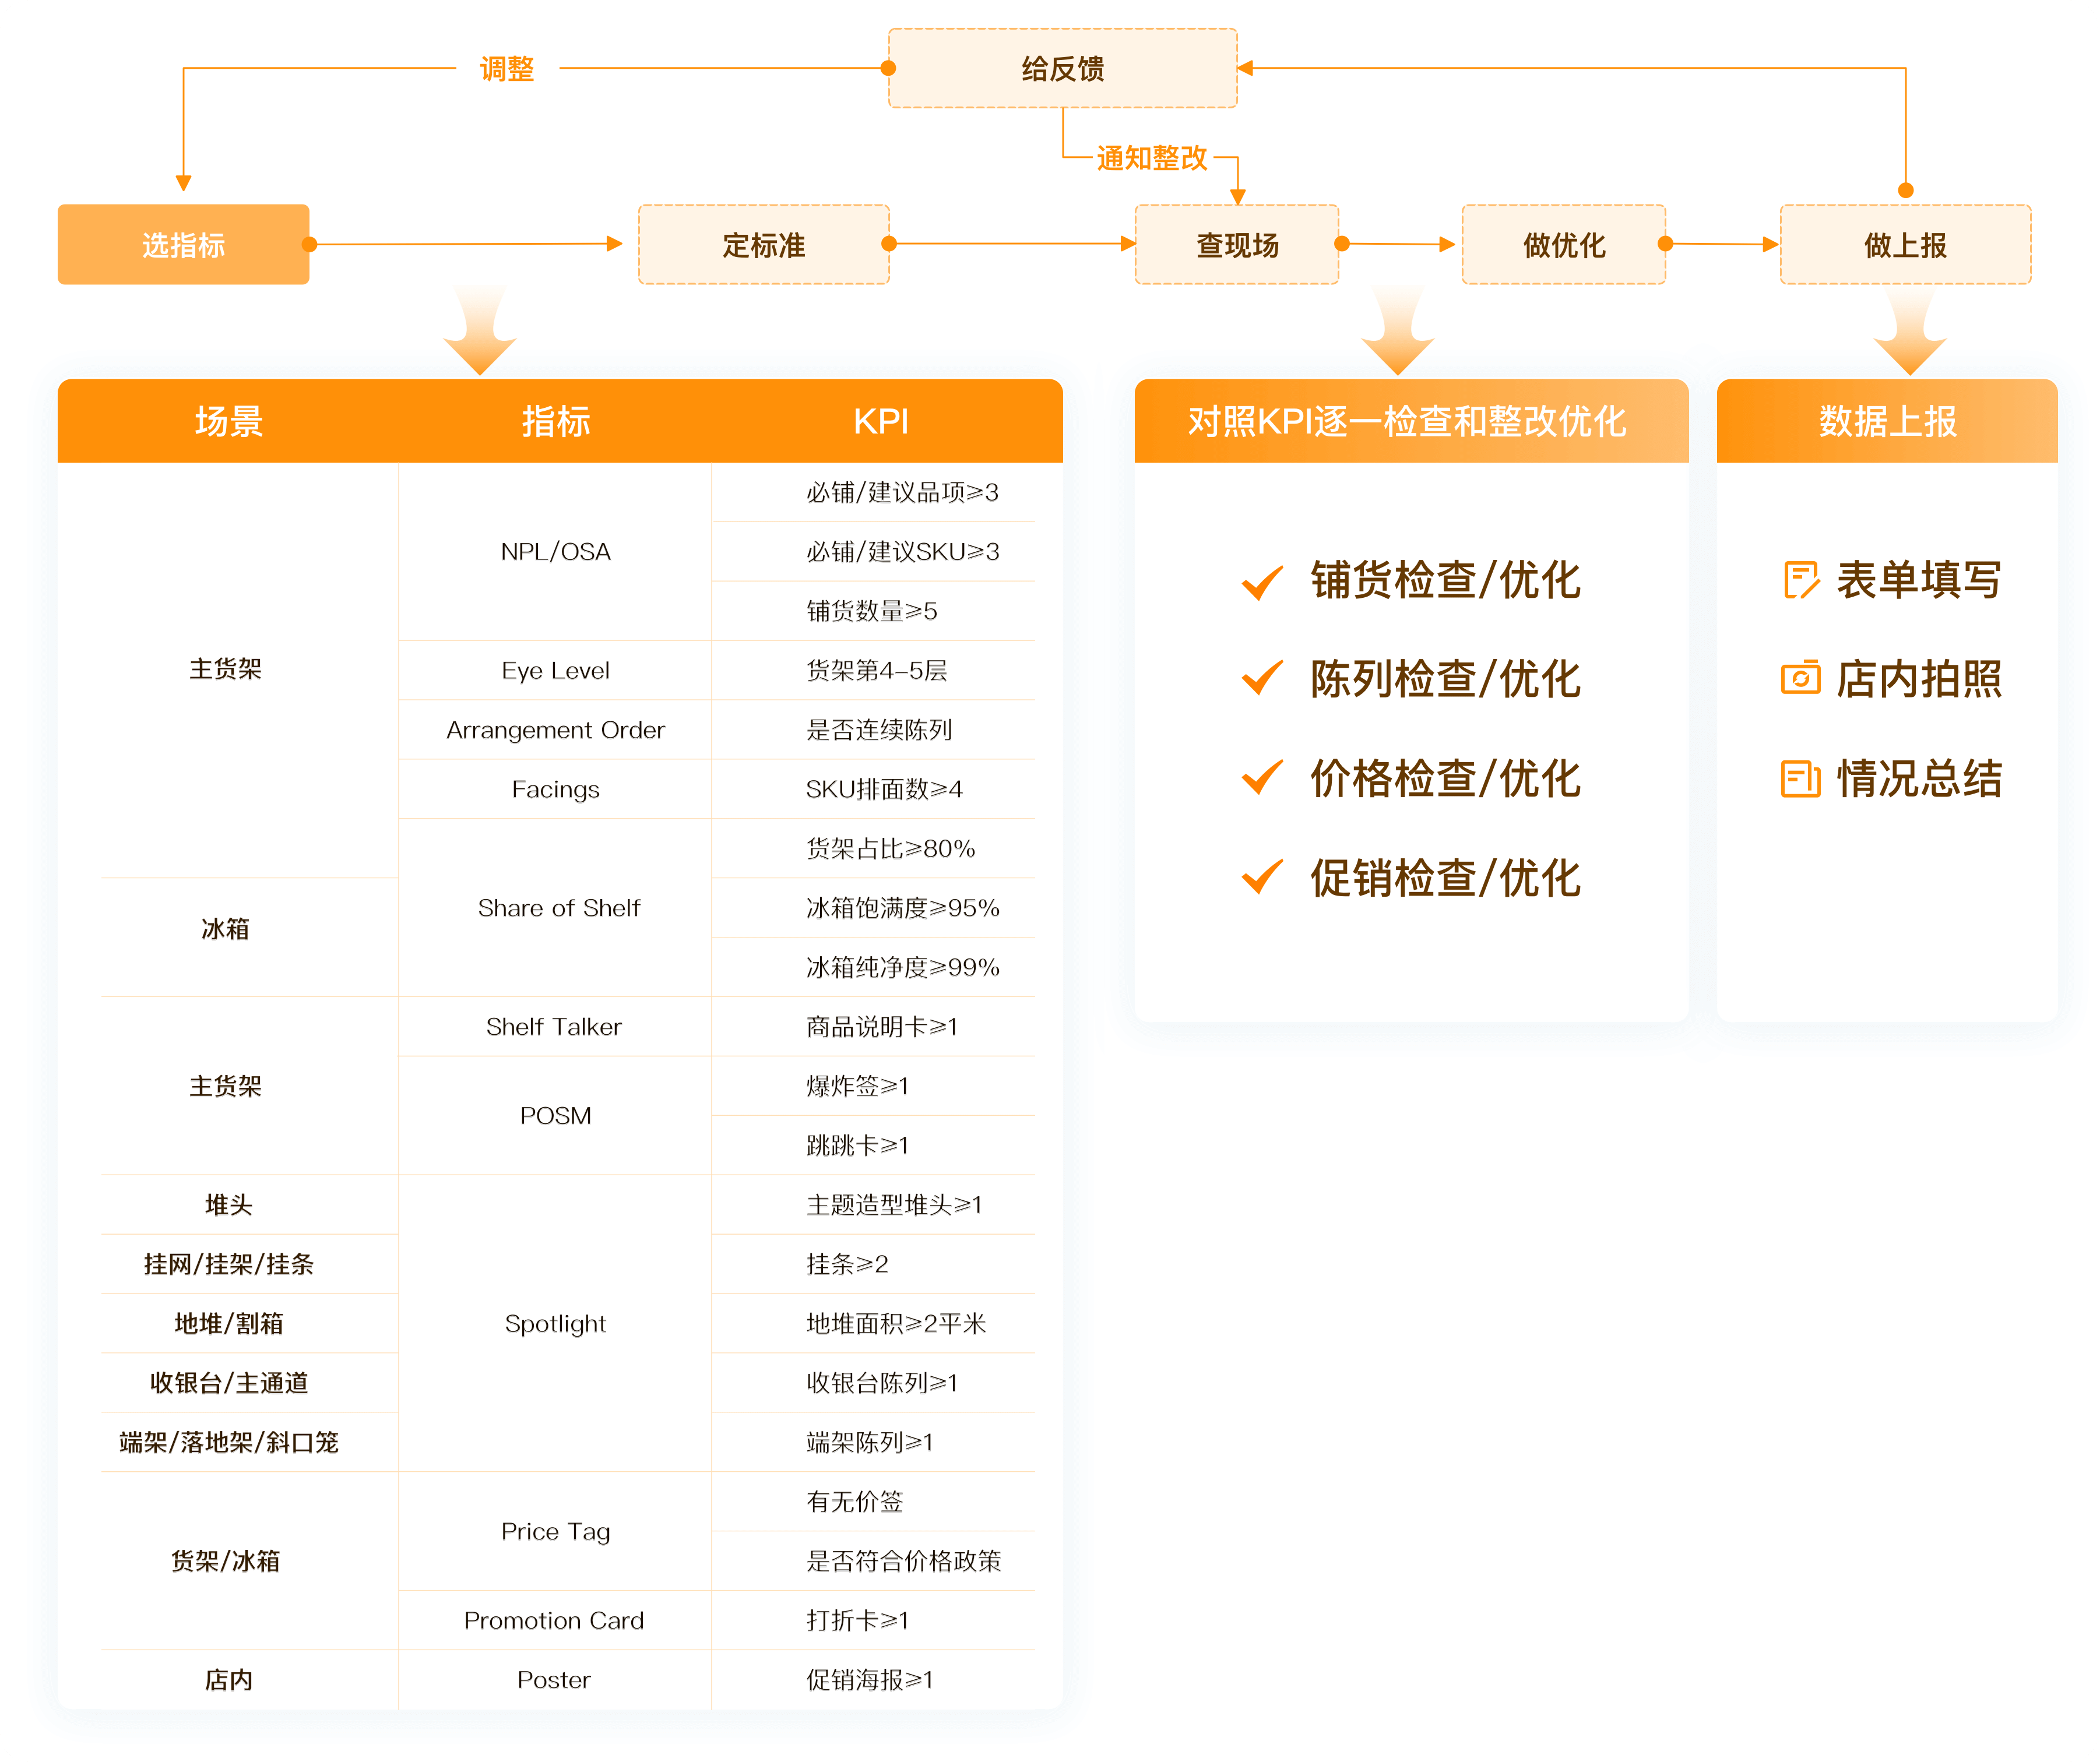Click the 场景 column header
Screen dimensions: 2100x1762
[x=229, y=422]
